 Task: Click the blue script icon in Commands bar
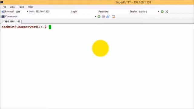coord(108,16)
